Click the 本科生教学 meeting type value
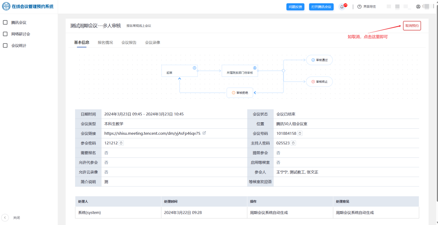The image size is (438, 225). click(x=114, y=124)
